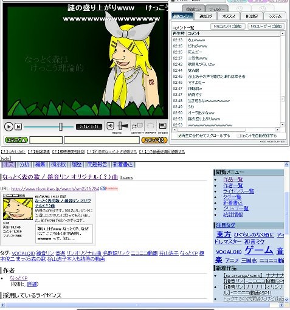Click the NGユーザーに追加 button
The width and height of the screenshot is (290, 310).
(x=266, y=26)
